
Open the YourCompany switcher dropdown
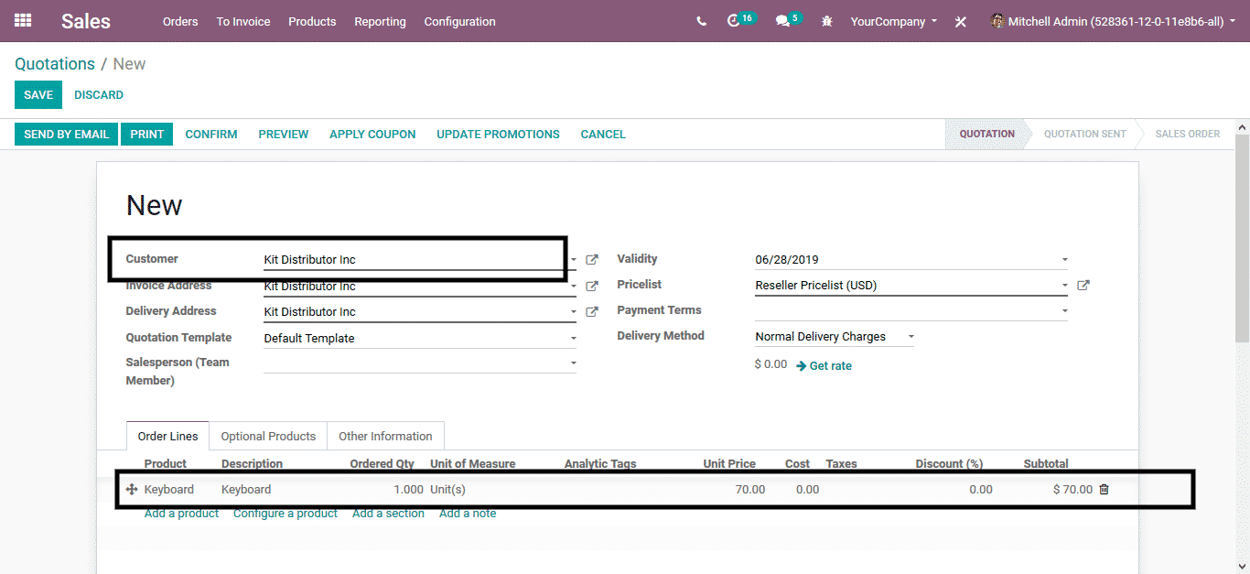pos(893,21)
